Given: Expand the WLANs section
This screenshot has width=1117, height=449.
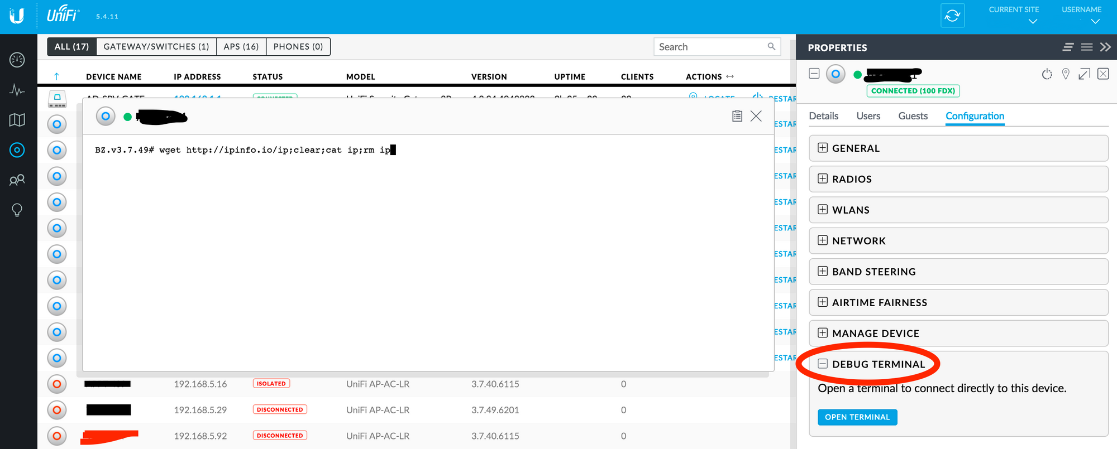Looking at the screenshot, I should (958, 210).
